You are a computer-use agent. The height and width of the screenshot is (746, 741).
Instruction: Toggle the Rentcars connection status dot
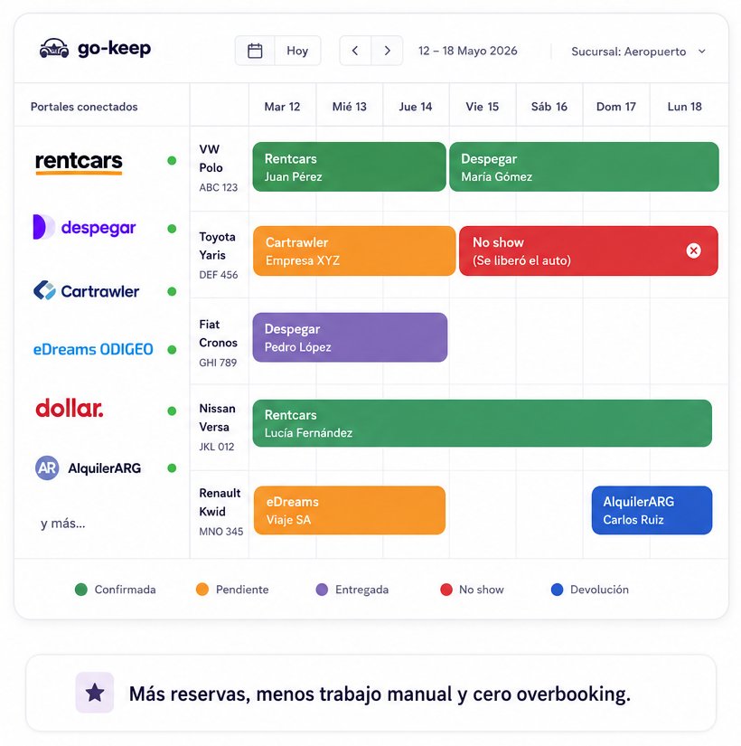click(x=172, y=161)
